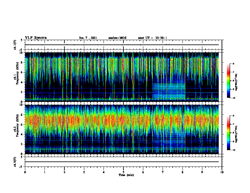Viewport: 250px width, 193px height.
Task: Click the "-10" tick on ch.1 color bar
Action: pyautogui.click(x=233, y=98)
